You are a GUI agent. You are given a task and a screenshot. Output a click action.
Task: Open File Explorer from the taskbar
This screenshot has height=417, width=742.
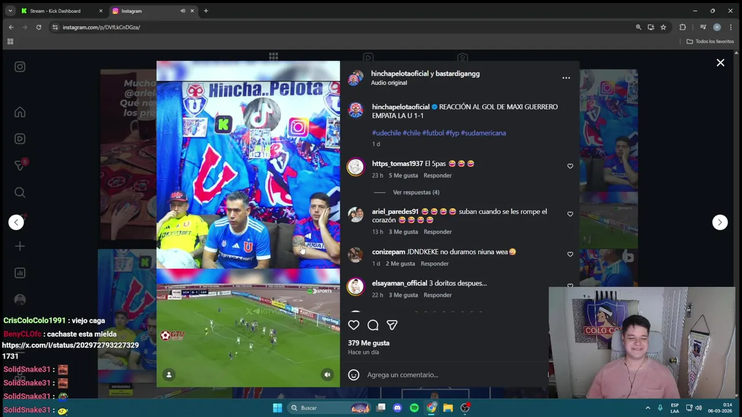(x=448, y=408)
